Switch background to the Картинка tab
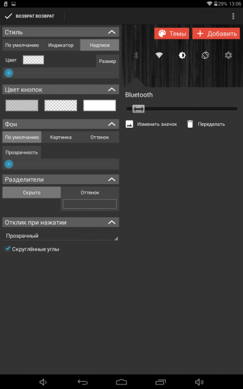 [x=61, y=137]
